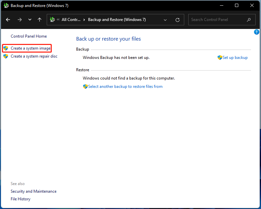Open Control Panel Home
The image size is (261, 209).
[x=29, y=36]
